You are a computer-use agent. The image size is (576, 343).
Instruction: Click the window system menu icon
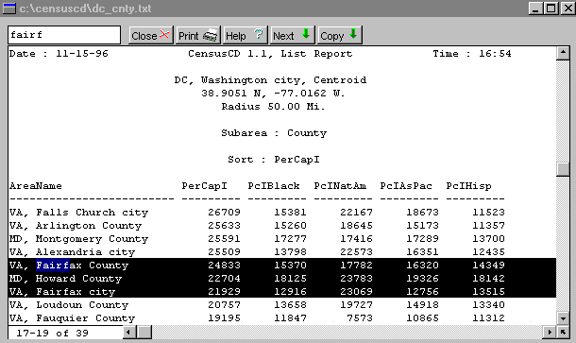point(9,9)
